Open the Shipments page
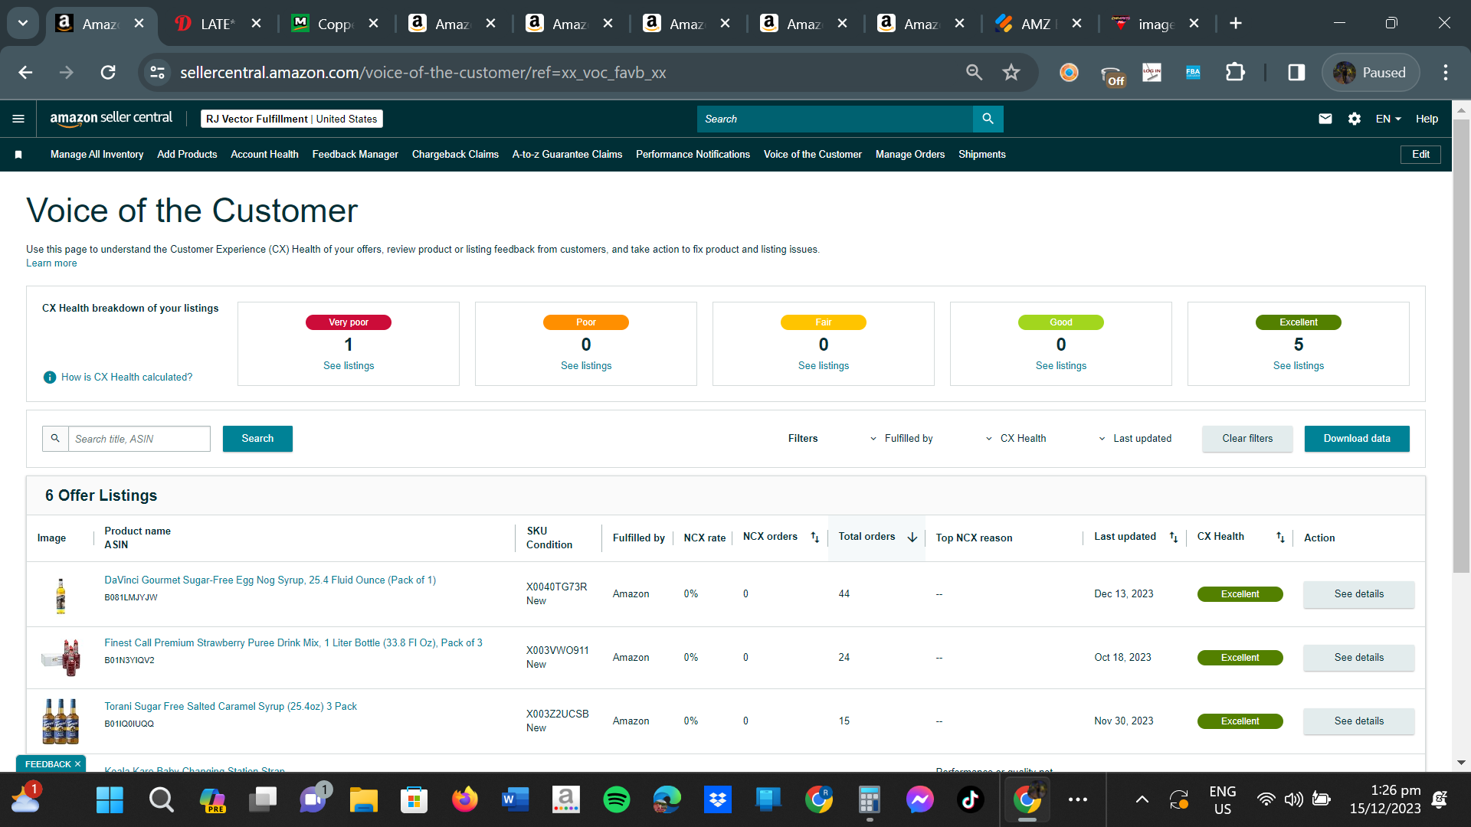 (x=982, y=155)
